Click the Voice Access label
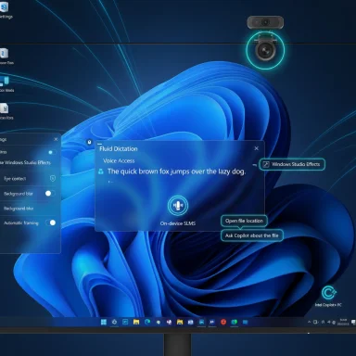The height and width of the screenshot is (356, 356). click(x=119, y=160)
